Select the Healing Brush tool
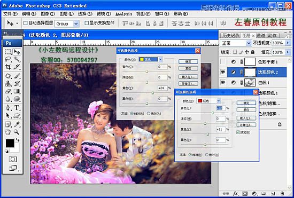This screenshot has height=198, width=294. pos(8,76)
